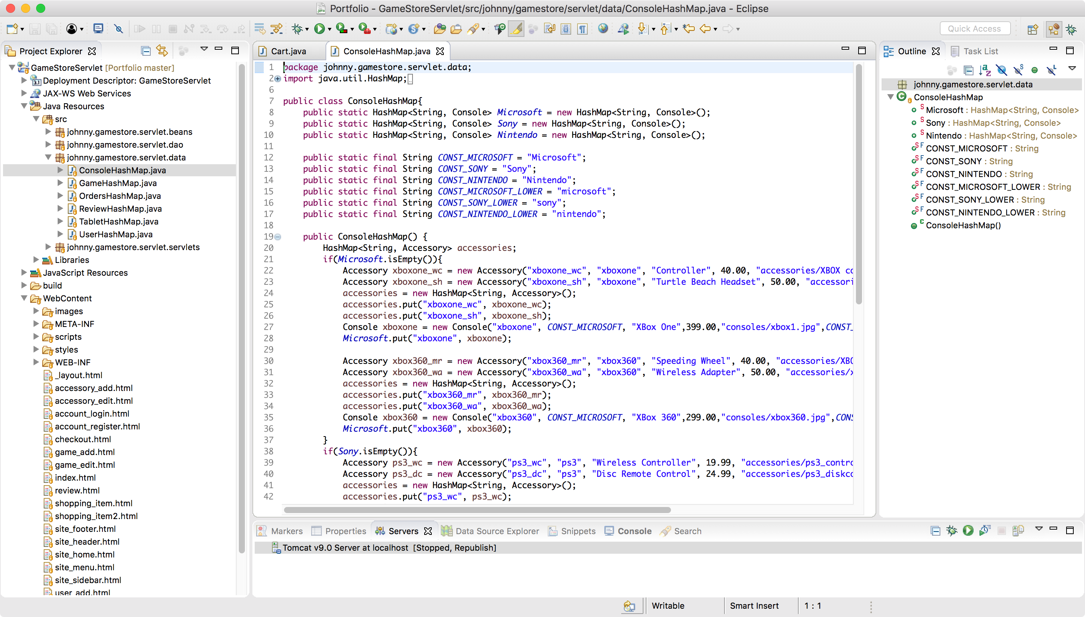1085x617 pixels.
Task: Open the Task List tab
Action: (974, 51)
